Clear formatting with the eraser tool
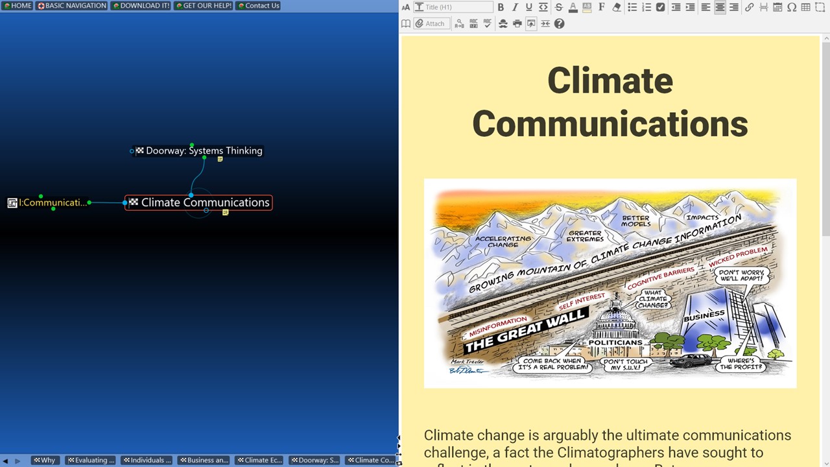 click(616, 7)
